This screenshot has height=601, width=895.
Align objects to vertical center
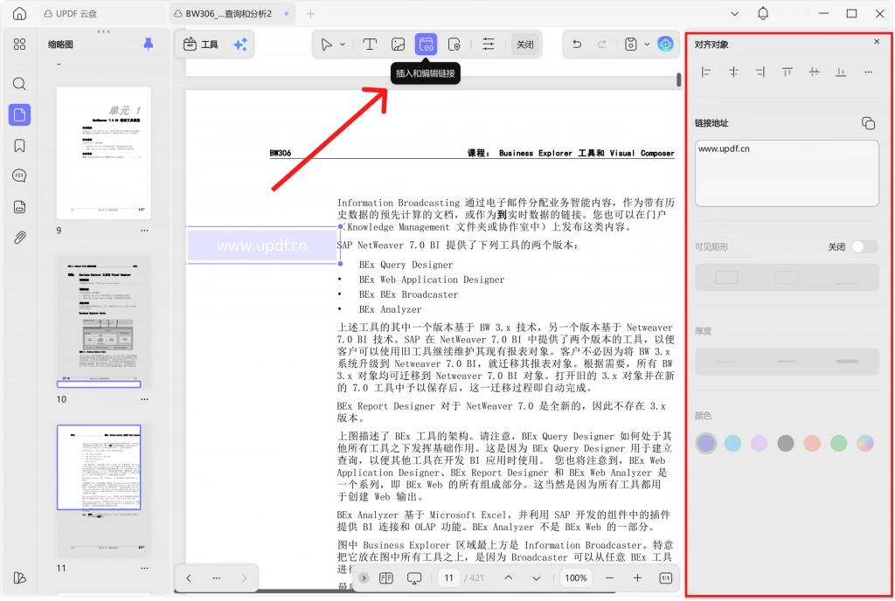[x=815, y=72]
